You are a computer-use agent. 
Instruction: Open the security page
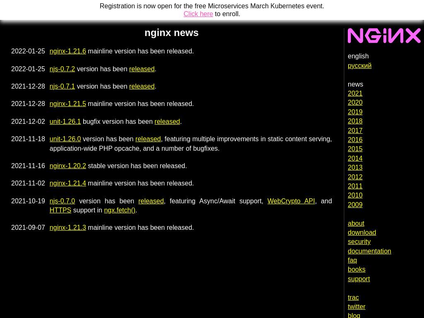pos(359,242)
